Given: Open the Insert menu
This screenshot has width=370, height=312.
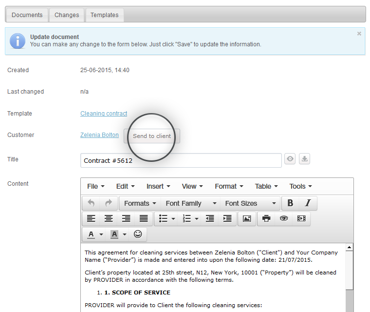Looking at the screenshot, I should tap(158, 187).
